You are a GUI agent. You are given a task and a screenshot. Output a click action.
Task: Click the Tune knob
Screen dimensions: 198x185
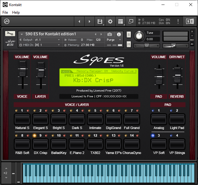point(139,36)
